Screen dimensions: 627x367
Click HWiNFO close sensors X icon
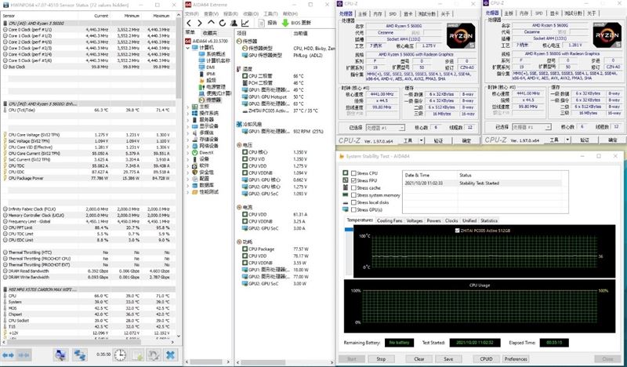click(x=170, y=355)
